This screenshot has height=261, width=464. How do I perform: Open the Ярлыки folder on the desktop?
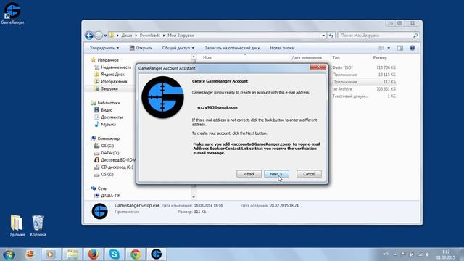click(17, 225)
